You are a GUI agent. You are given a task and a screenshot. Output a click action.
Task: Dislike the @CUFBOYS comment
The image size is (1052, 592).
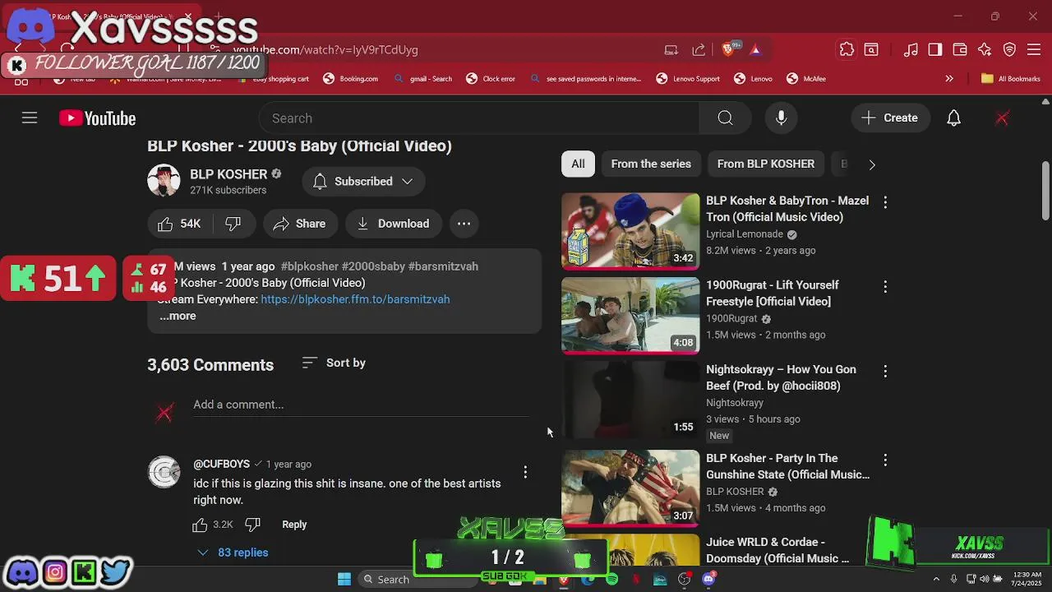pyautogui.click(x=252, y=525)
